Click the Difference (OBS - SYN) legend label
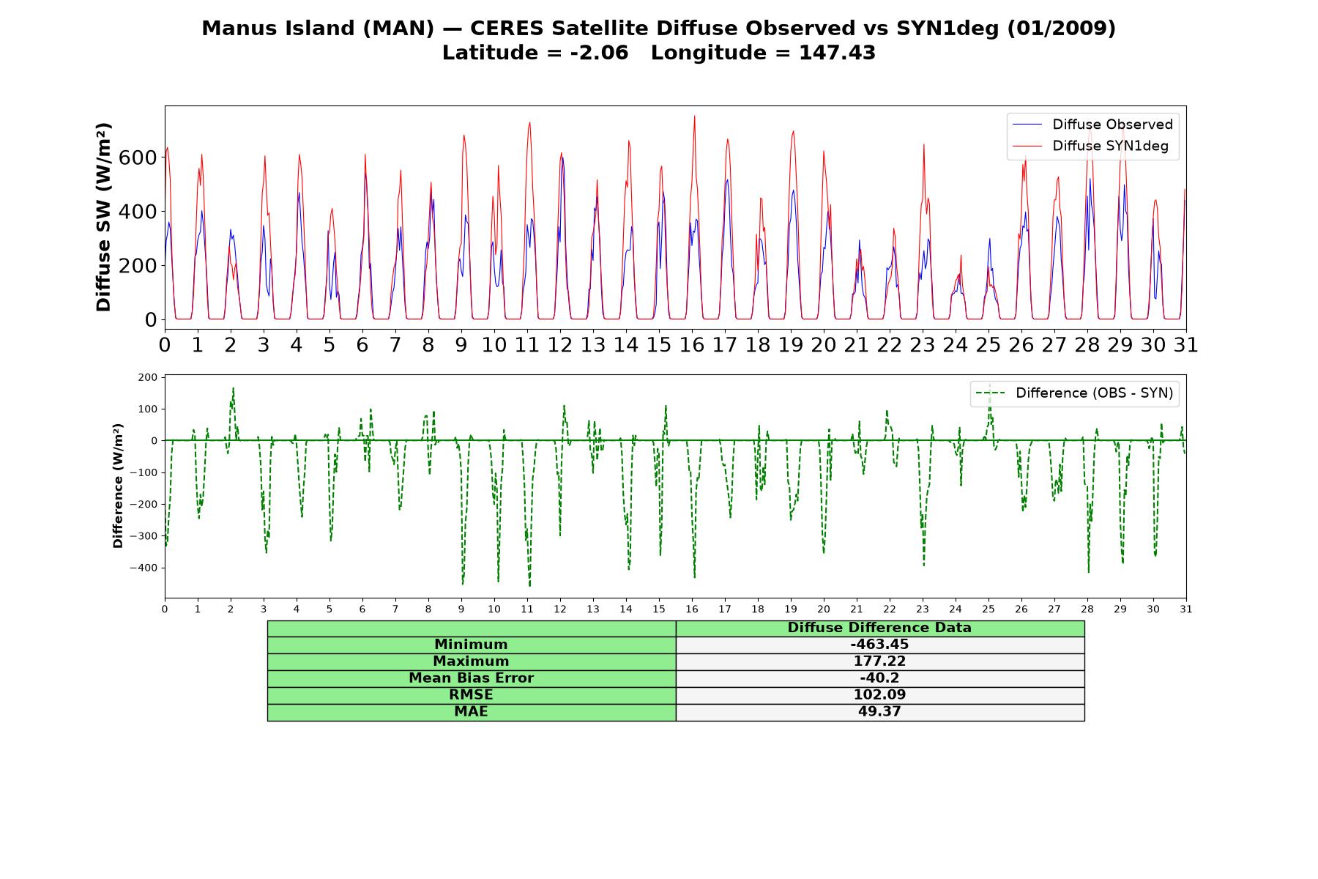This screenshot has width=1318, height=879. click(1094, 393)
